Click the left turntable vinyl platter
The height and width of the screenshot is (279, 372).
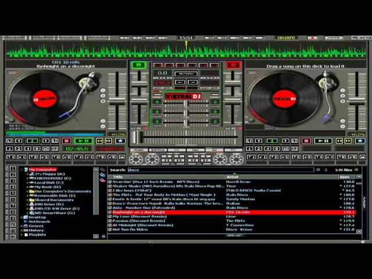[x=44, y=98]
